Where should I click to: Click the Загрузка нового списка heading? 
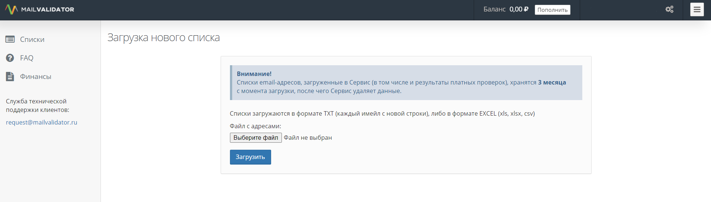click(x=164, y=37)
